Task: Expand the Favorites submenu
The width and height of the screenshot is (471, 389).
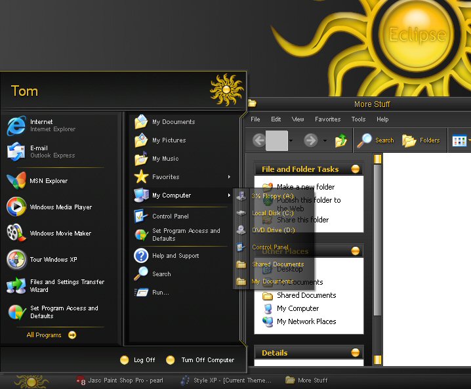Action: click(x=182, y=177)
